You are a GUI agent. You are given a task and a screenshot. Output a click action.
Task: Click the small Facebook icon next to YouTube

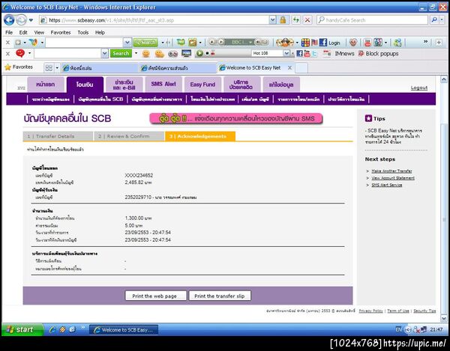299,53
